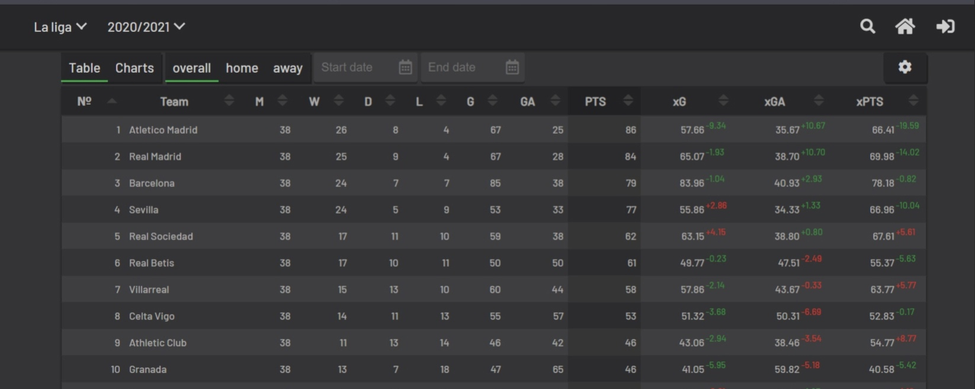Go to the home page icon
Screen dimensions: 975x389
tap(905, 26)
